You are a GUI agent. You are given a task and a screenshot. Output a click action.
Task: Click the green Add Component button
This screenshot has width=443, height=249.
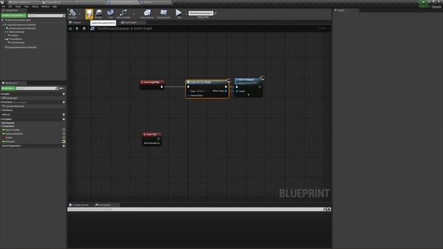point(14,15)
